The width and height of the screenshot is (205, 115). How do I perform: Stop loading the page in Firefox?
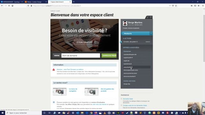pos(9,6)
